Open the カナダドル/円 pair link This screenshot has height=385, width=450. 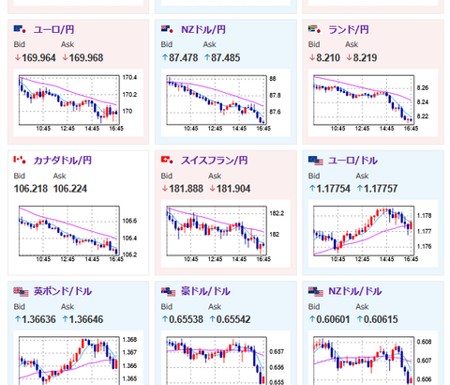pyautogui.click(x=63, y=161)
